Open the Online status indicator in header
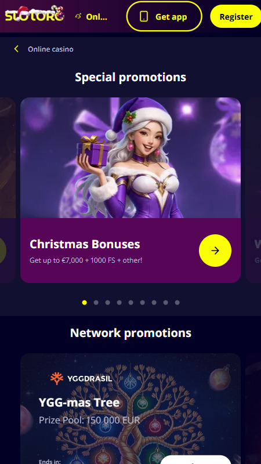The height and width of the screenshot is (464, 261). point(91,17)
